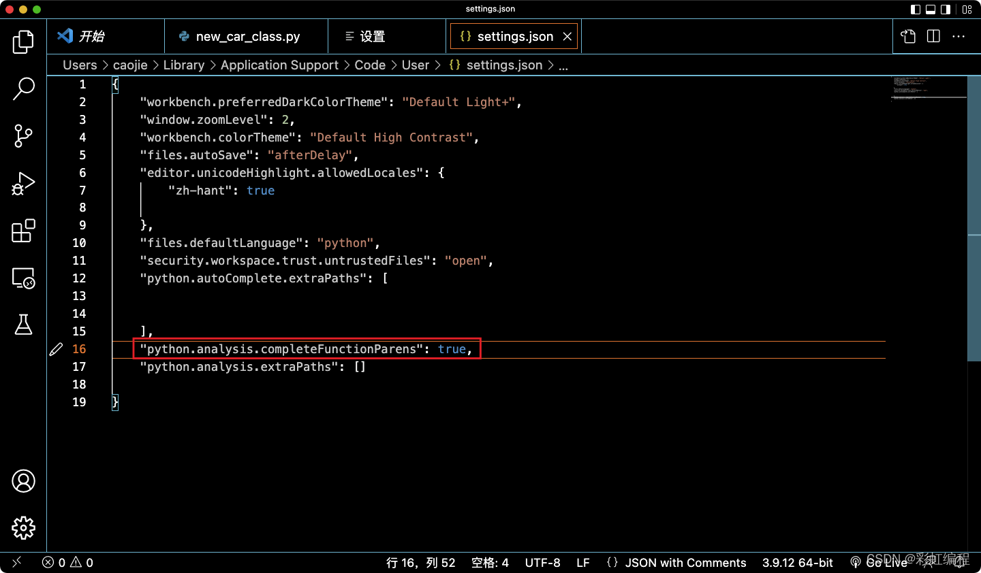Open the Testing flask view
This screenshot has width=981, height=573.
(x=23, y=325)
